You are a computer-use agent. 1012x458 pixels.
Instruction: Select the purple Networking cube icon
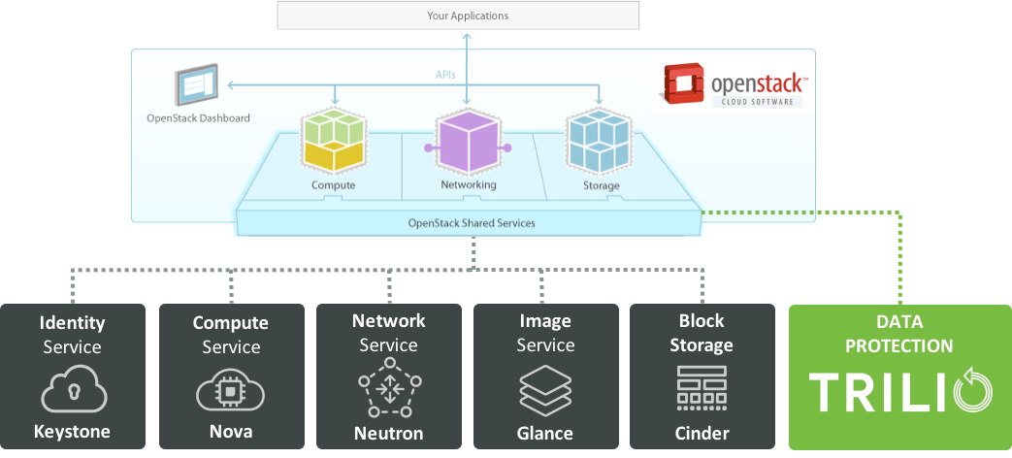tap(468, 142)
